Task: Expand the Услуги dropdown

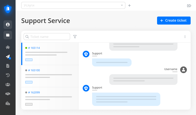Action: [122, 5]
